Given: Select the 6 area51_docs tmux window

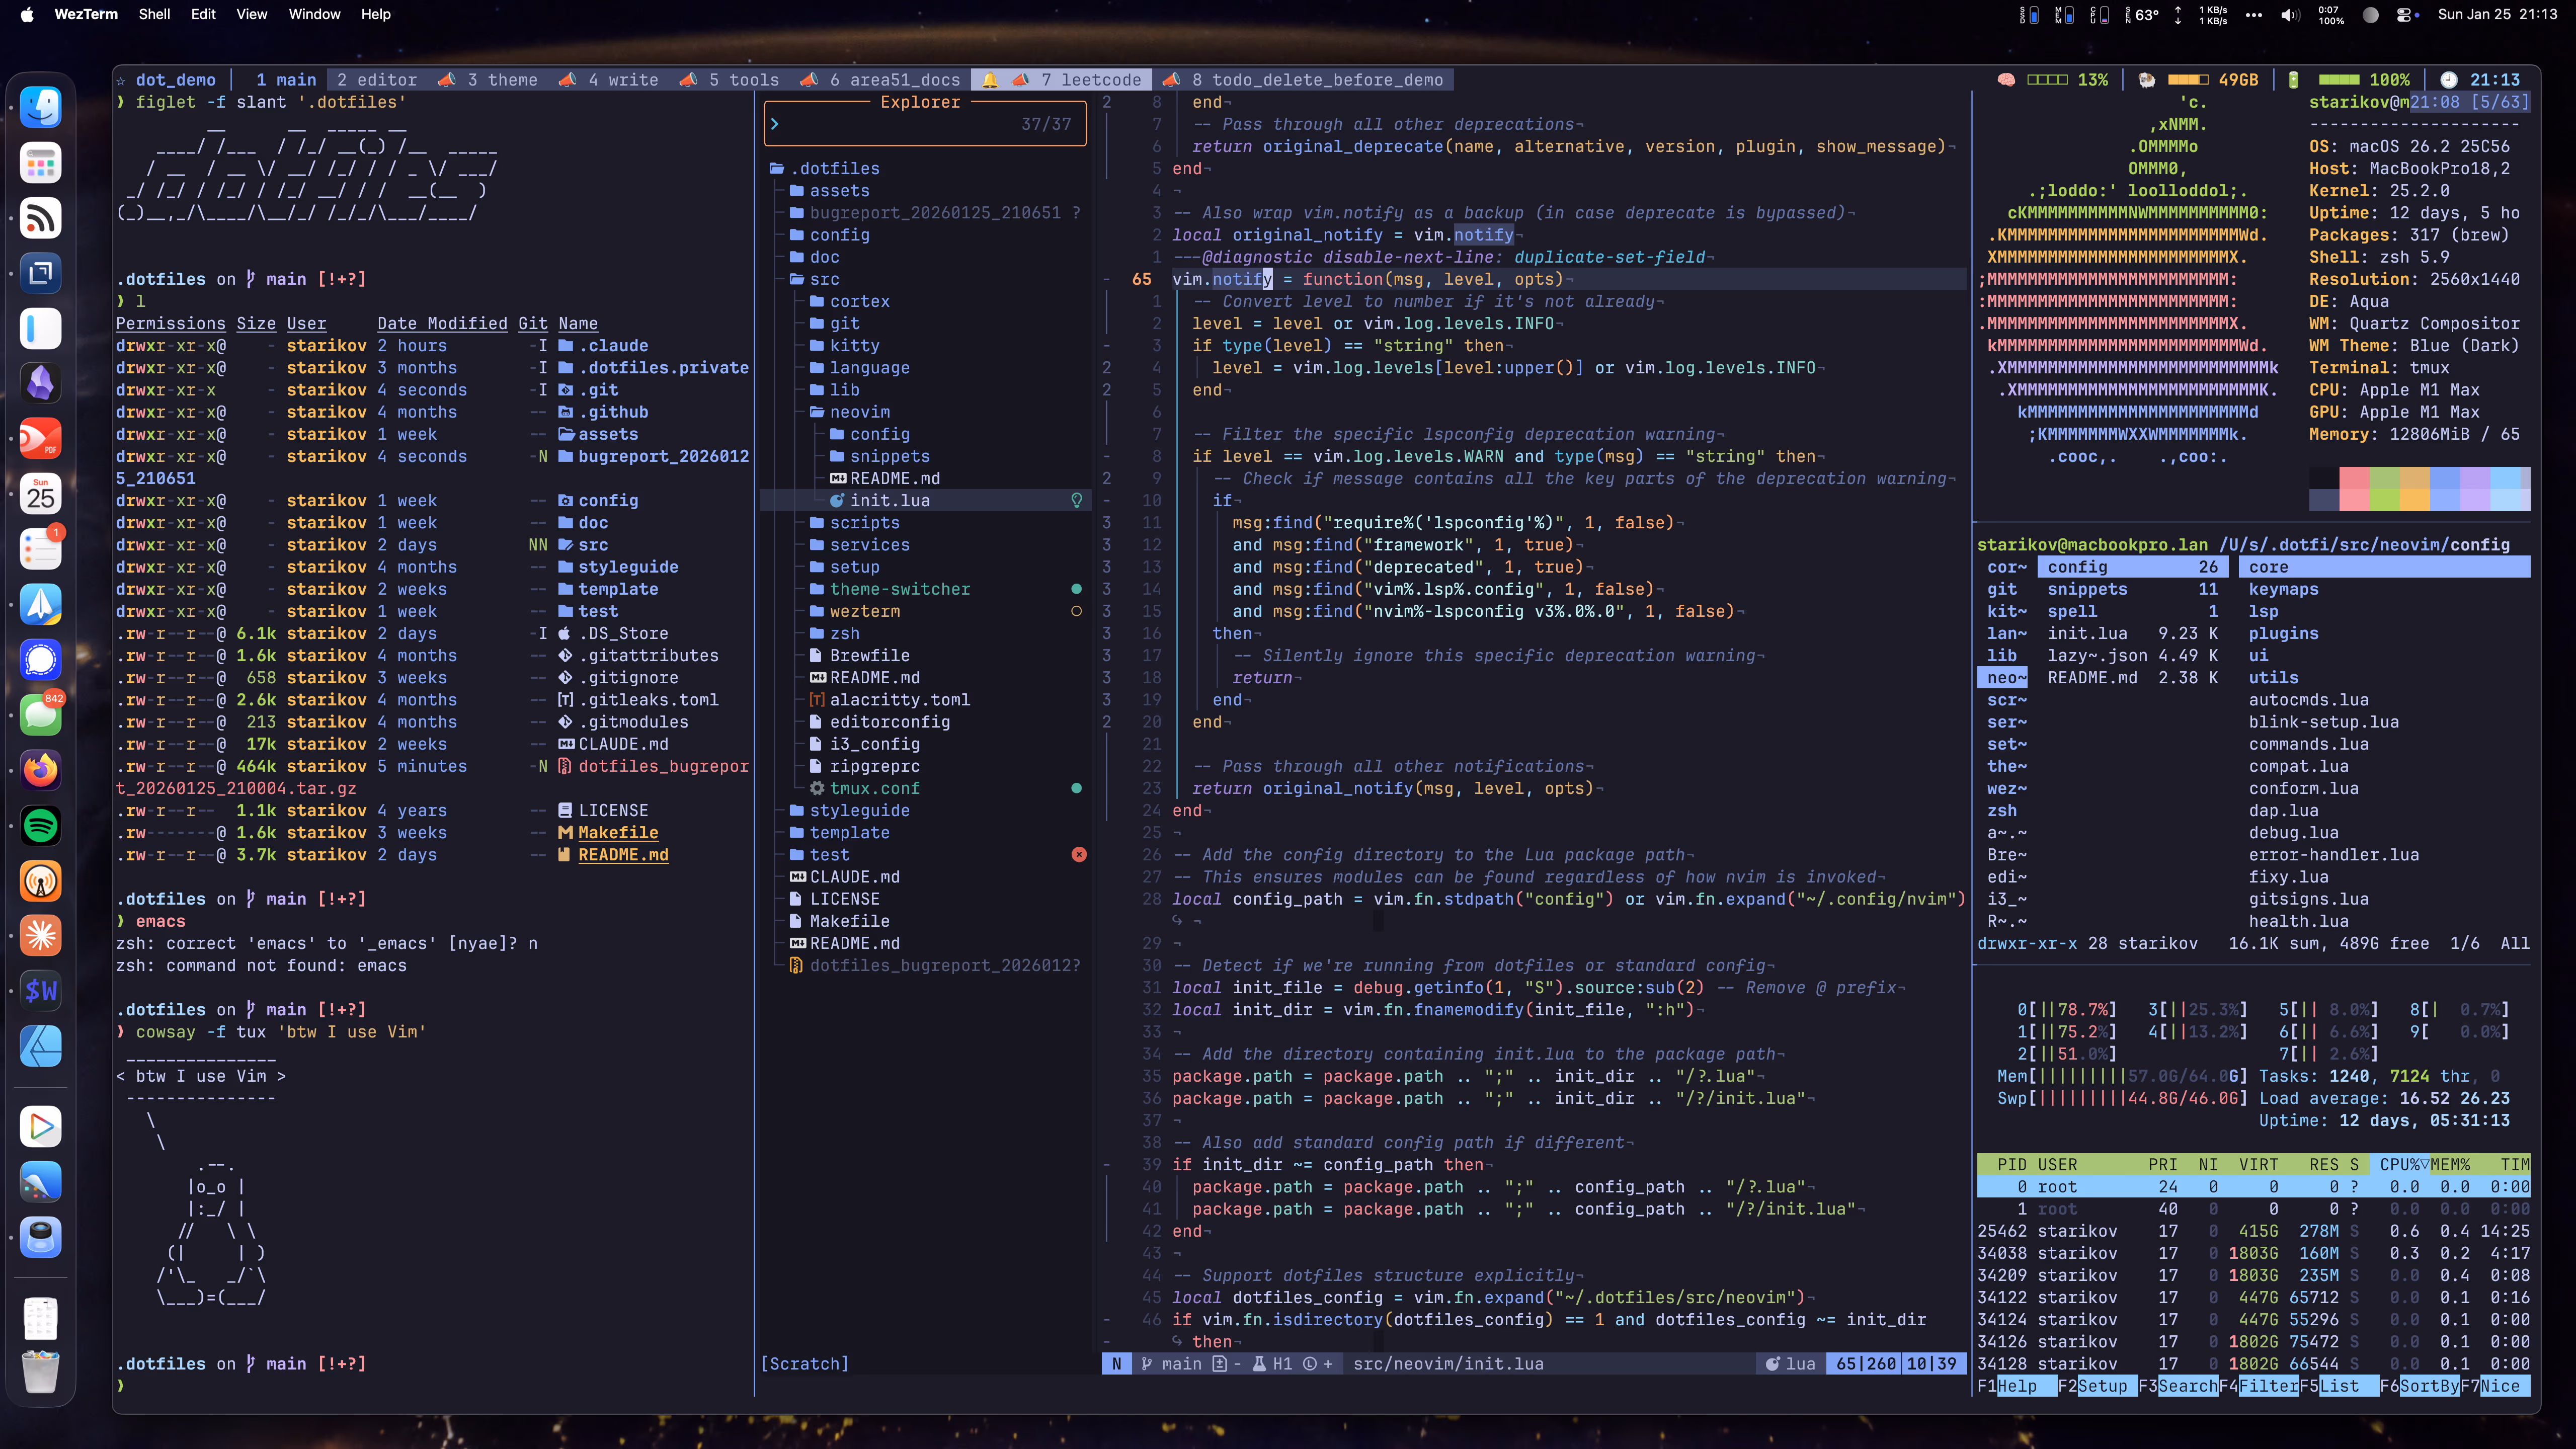Looking at the screenshot, I should coord(895,80).
